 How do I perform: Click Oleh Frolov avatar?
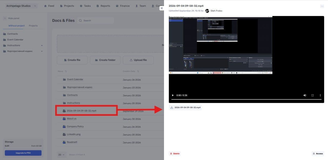click(207, 11)
